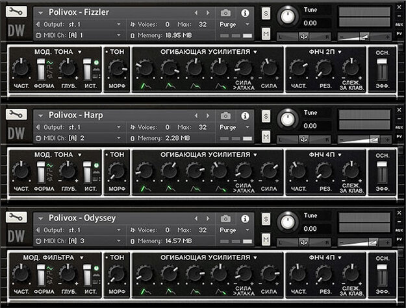Mute the Polivox - Harp instrument
The height and width of the screenshot is (308, 406).
(x=266, y=136)
